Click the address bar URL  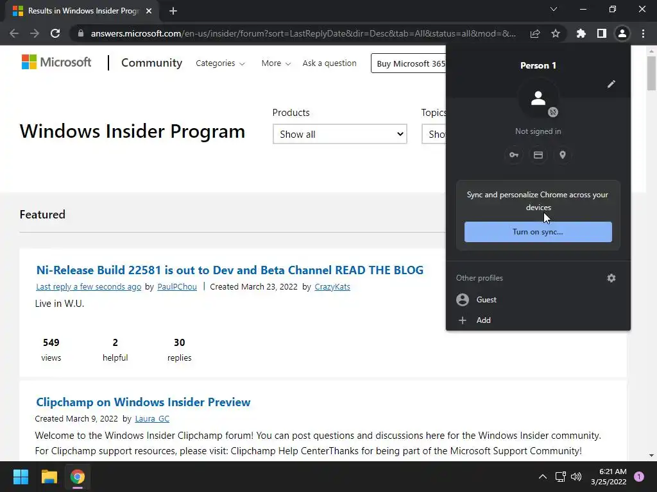click(303, 33)
